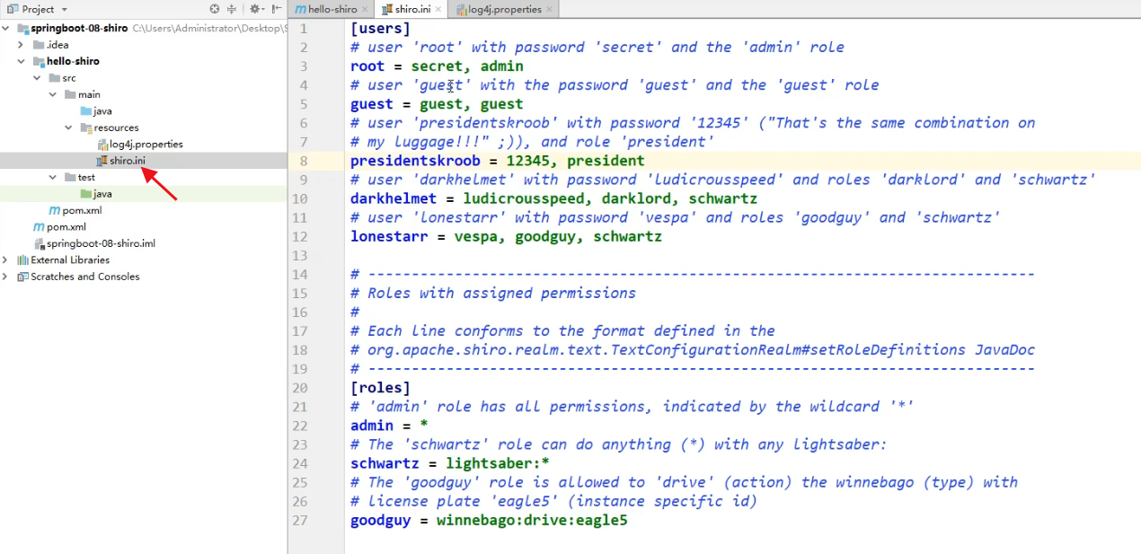Expand the .idea folder
This screenshot has width=1141, height=554.
(x=21, y=45)
